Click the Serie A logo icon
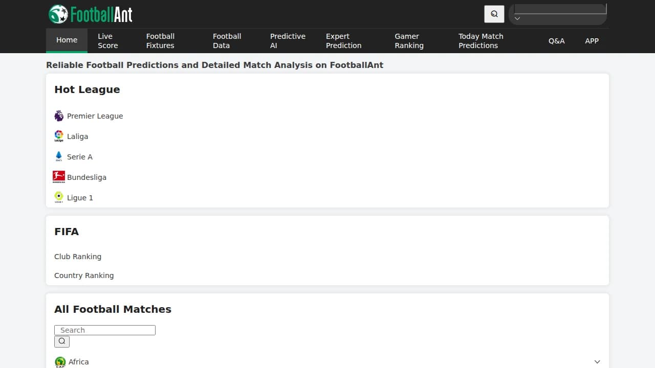This screenshot has height=368, width=655. (59, 157)
